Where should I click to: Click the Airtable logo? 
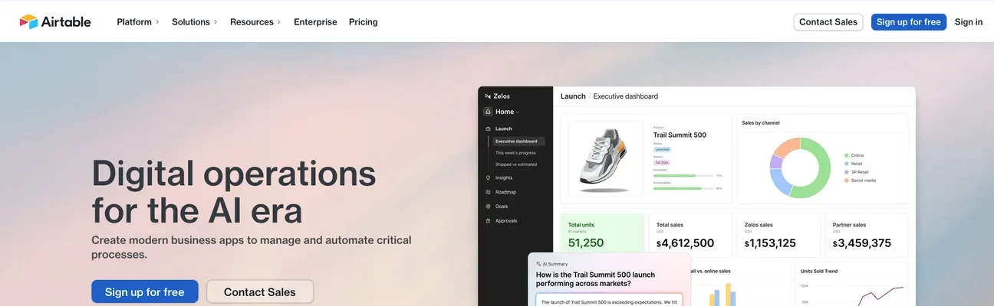coord(55,21)
